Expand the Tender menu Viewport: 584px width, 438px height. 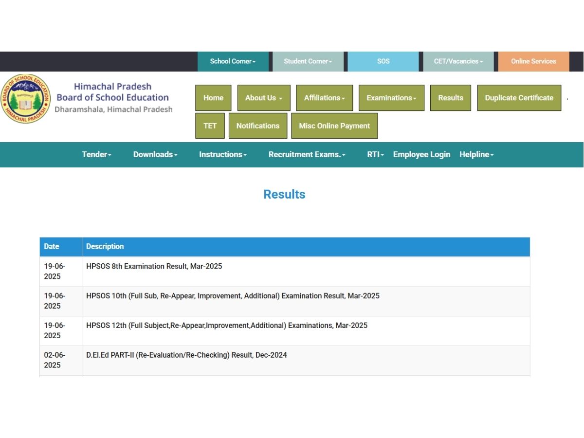coord(96,154)
